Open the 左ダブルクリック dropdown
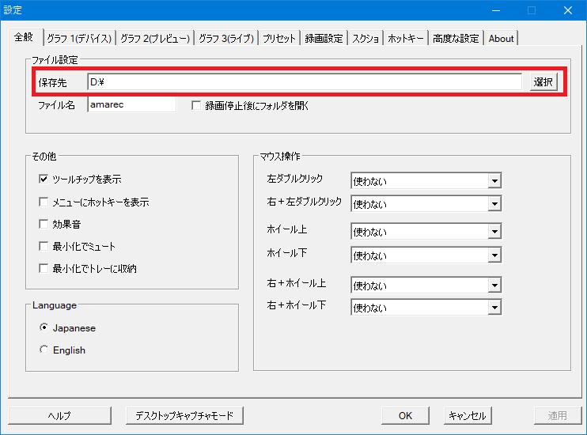587x435 pixels. (426, 181)
